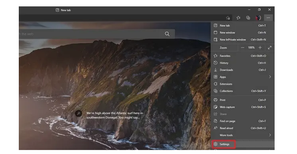
Task: Click the Zoom label in the menu
Action: (x=223, y=48)
